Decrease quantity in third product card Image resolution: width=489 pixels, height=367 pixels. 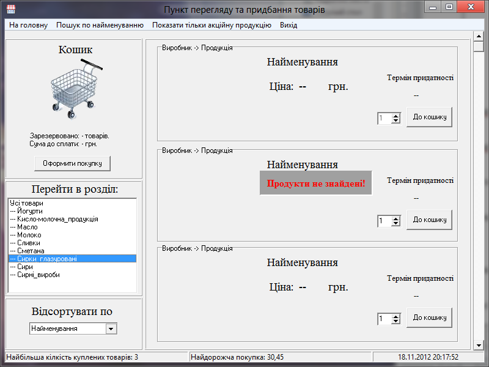coord(395,322)
